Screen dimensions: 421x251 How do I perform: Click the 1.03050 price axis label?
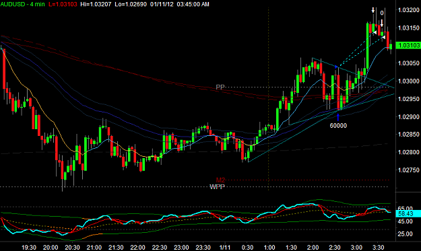click(409, 63)
